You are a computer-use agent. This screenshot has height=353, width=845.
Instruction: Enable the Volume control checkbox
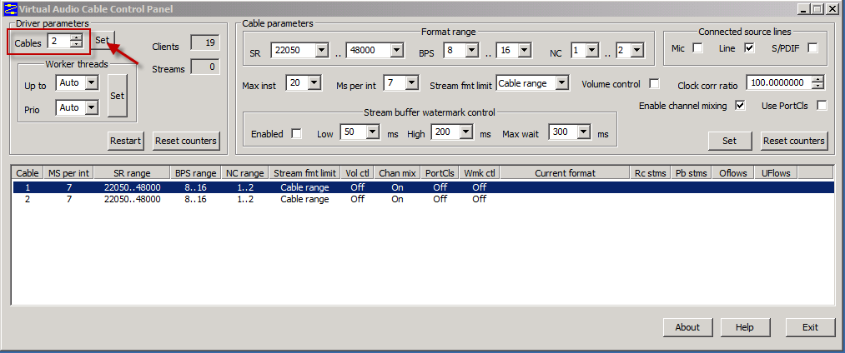(x=654, y=84)
